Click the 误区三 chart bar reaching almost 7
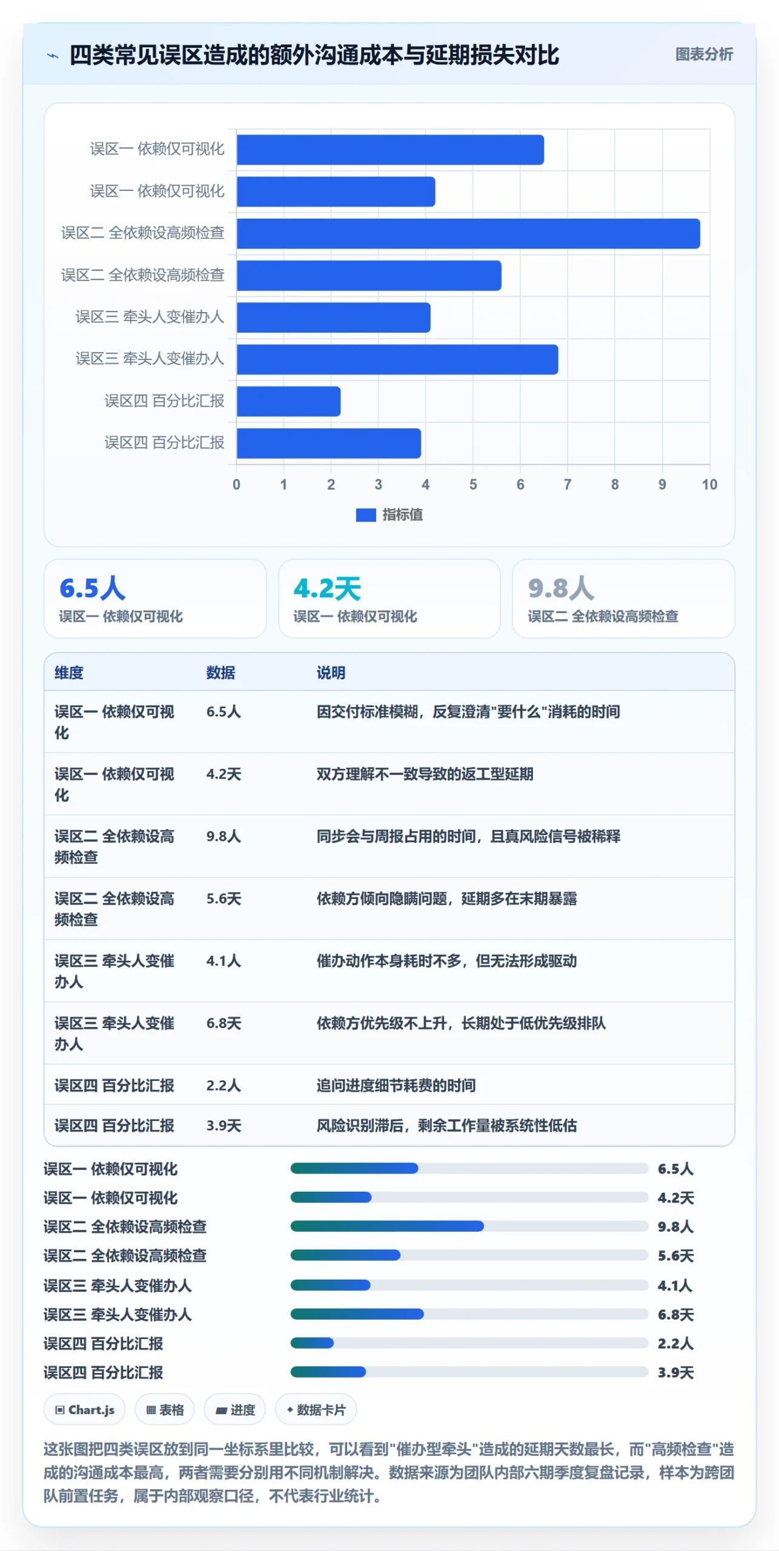The width and height of the screenshot is (779, 1551). (x=397, y=360)
